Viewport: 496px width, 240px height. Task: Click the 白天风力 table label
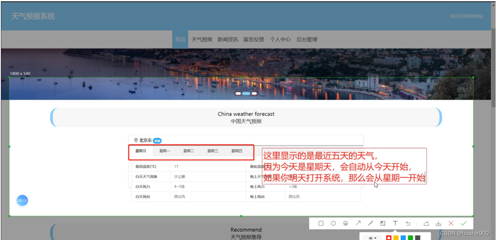tap(142, 187)
